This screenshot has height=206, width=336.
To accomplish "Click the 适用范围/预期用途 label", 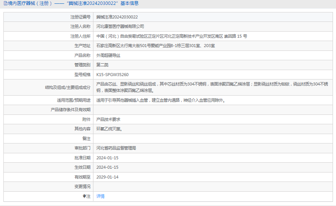I will tap(73, 100).
